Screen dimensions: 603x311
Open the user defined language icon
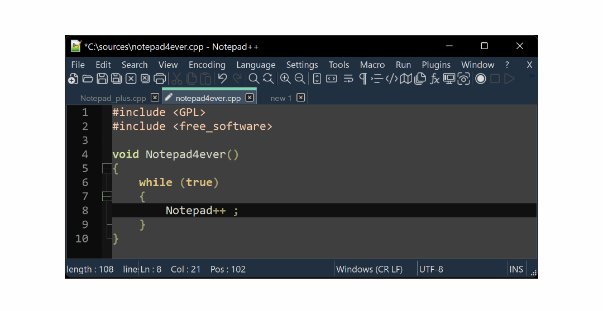391,79
